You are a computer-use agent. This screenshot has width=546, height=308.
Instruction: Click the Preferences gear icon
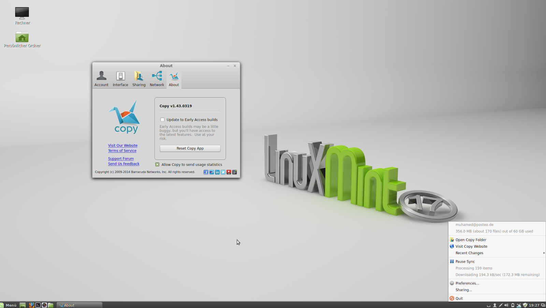452,283
